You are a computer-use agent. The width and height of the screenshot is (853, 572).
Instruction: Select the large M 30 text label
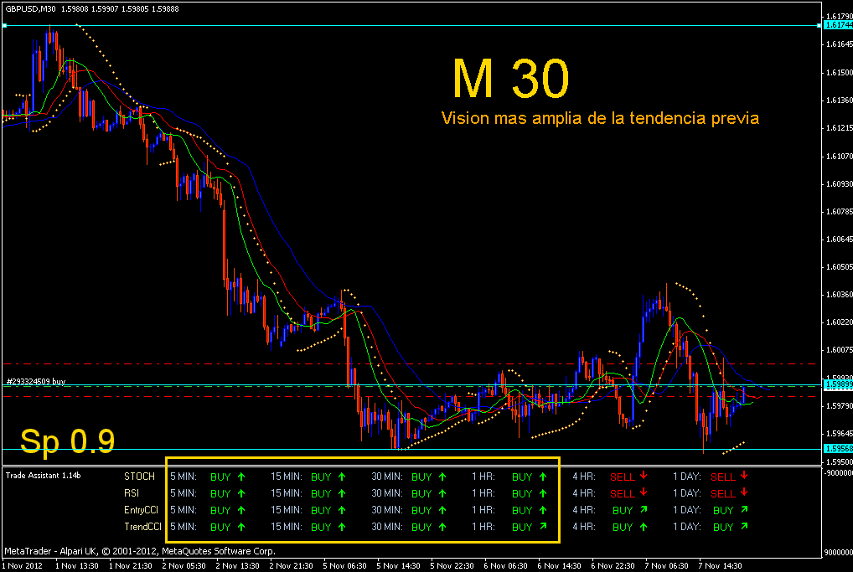point(511,79)
